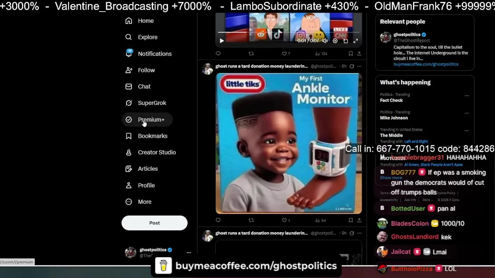495x278 pixels.
Task: Select the Notifications menu label
Action: 155,54
